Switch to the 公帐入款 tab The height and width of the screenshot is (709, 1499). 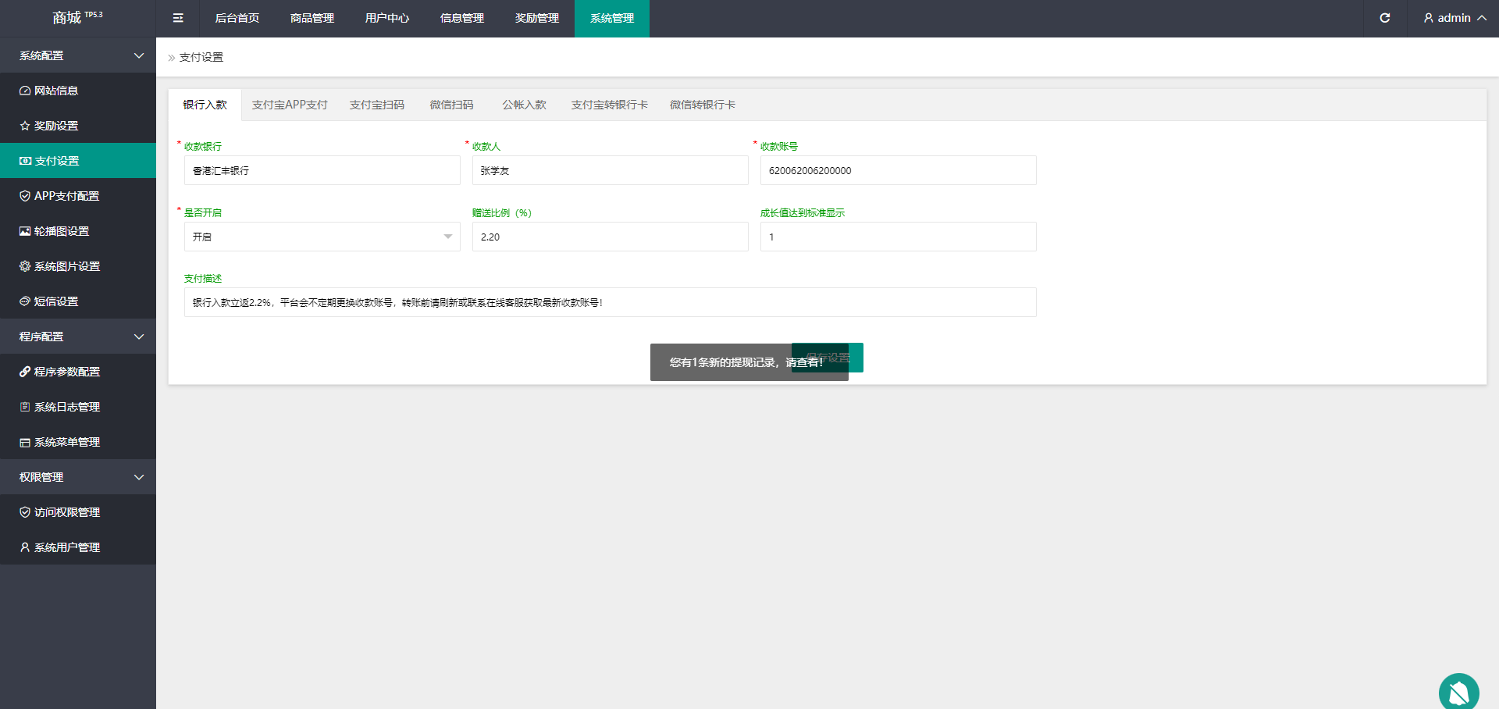525,105
